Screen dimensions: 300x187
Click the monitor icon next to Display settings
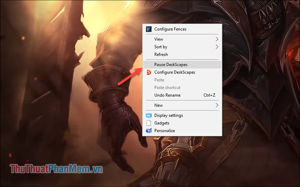tap(149, 116)
